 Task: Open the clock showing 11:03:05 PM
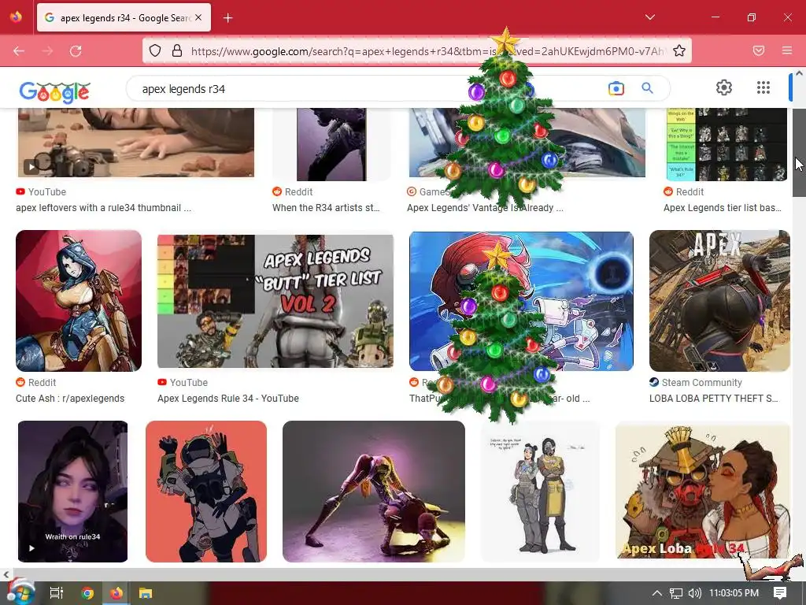tap(734, 592)
